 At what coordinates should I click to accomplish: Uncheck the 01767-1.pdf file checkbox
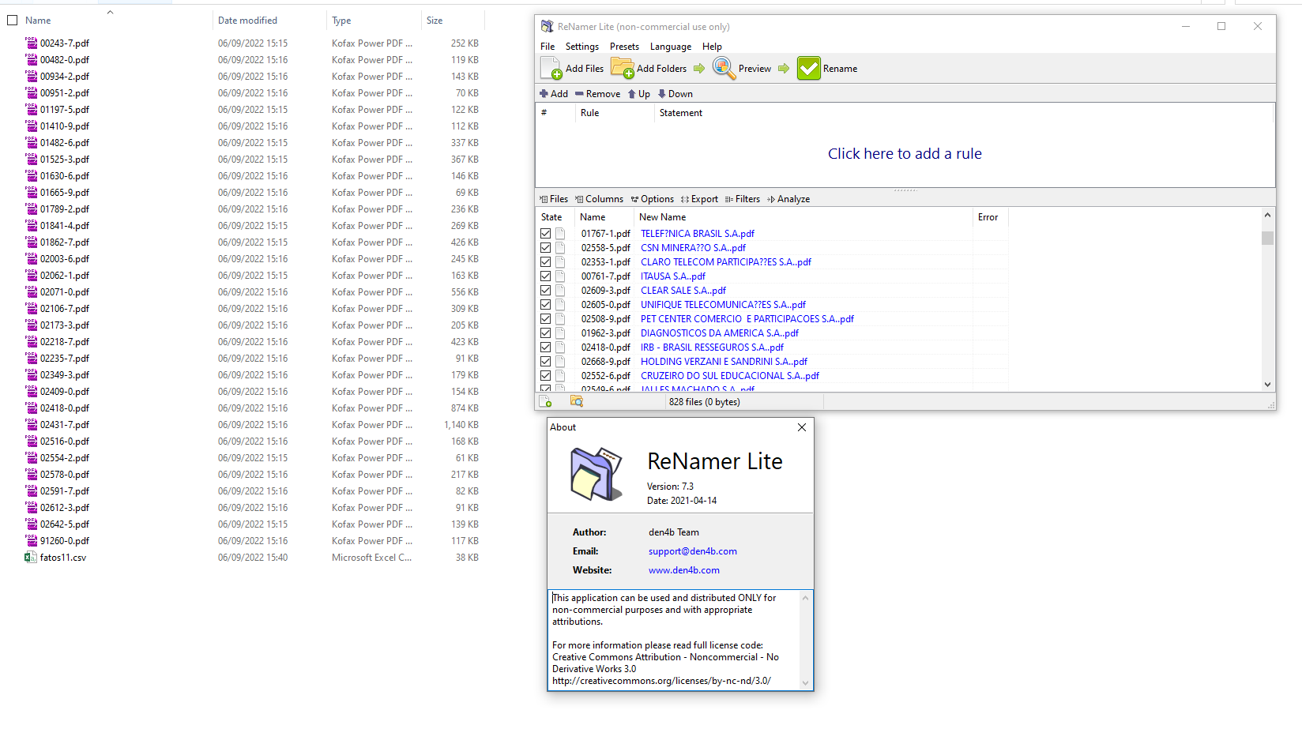click(545, 234)
